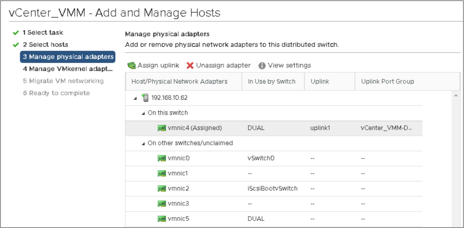This screenshot has width=464, height=228.
Task: Click the vmnic2 network adapter icon
Action: (162, 188)
